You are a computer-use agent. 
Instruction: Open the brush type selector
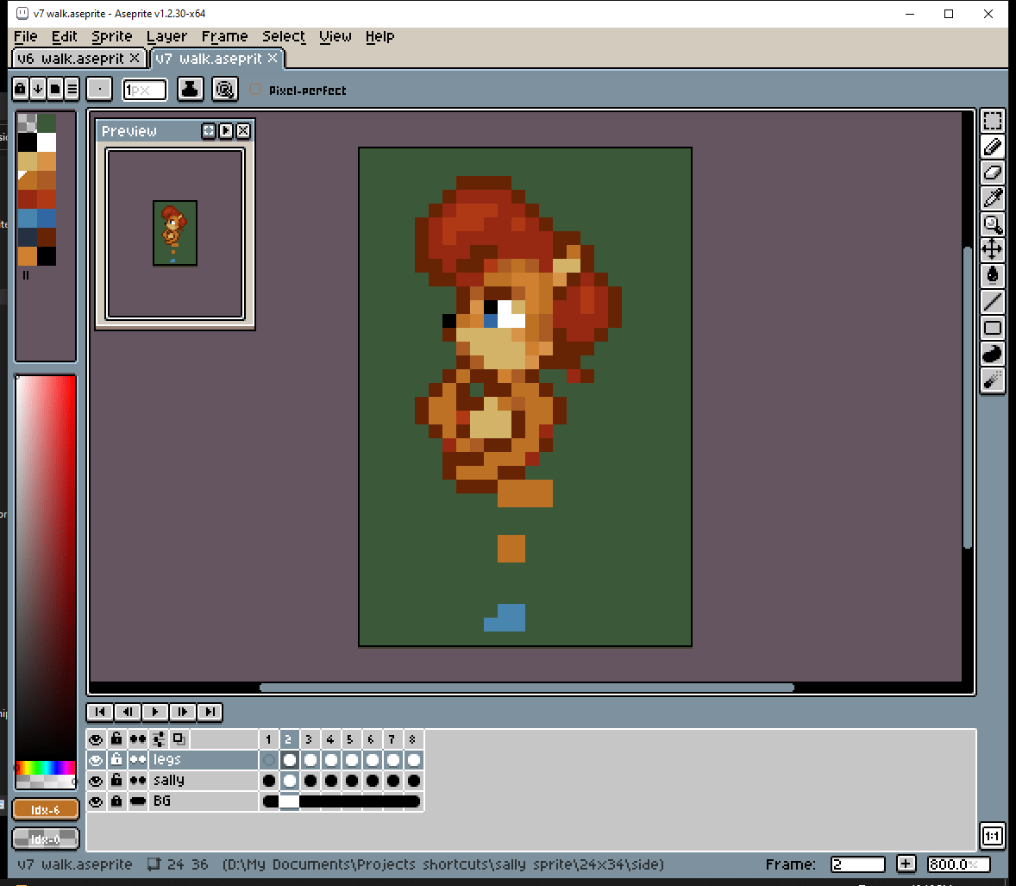point(99,89)
